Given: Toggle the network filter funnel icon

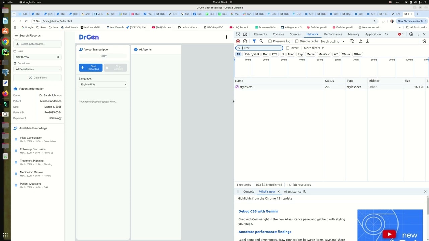Looking at the screenshot, I should pos(254,41).
